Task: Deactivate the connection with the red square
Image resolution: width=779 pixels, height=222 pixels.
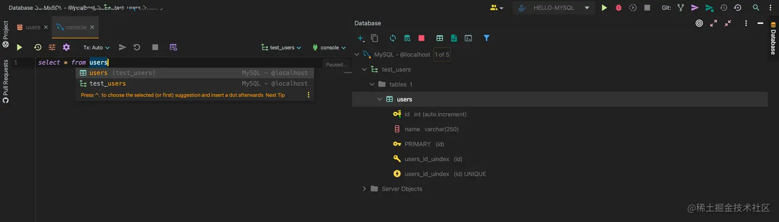Action: pyautogui.click(x=421, y=38)
